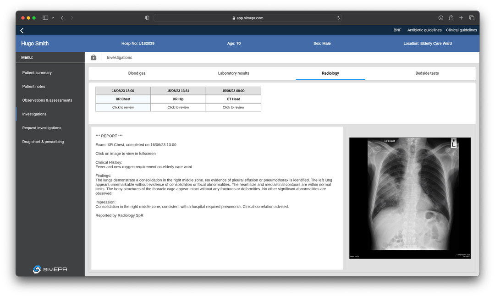Select the Radiology tab
This screenshot has width=495, height=297.
[330, 73]
